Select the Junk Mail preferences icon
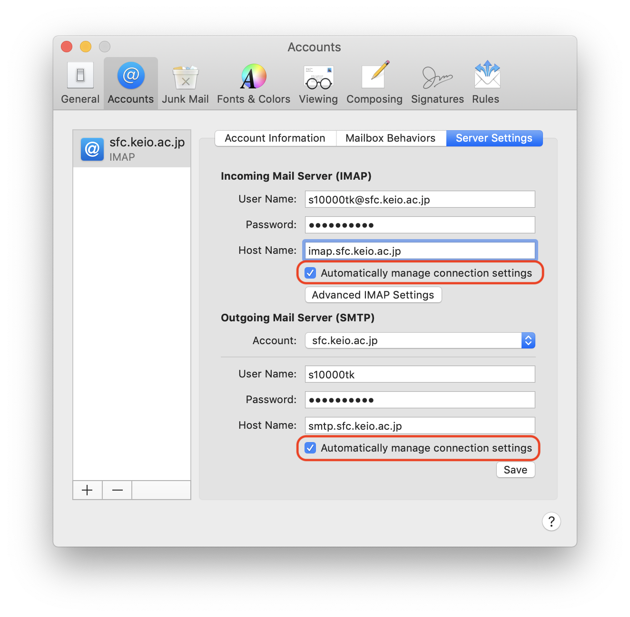This screenshot has width=630, height=617. (x=185, y=83)
